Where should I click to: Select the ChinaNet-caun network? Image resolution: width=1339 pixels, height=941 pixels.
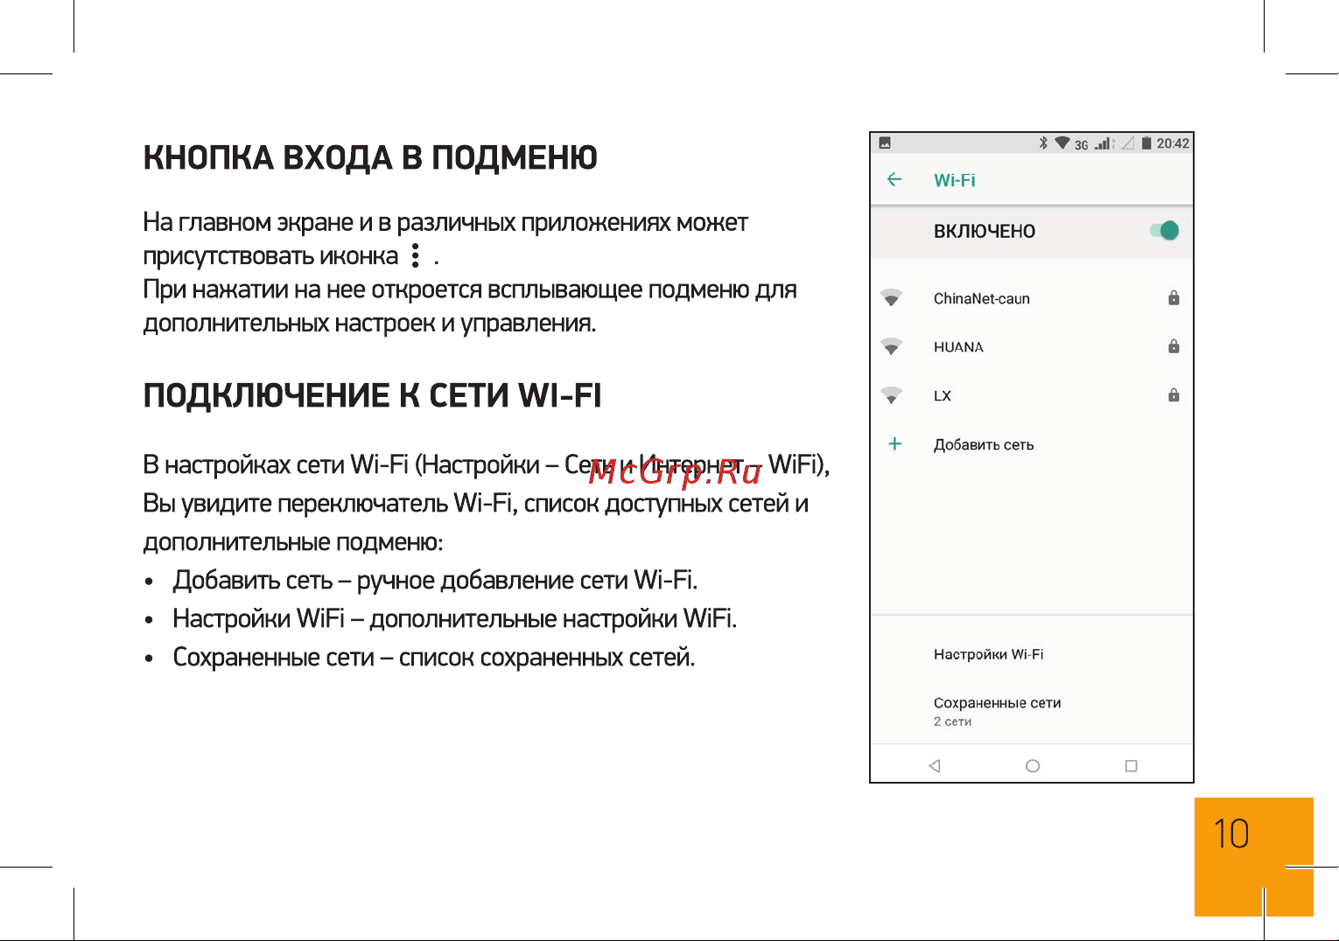(1033, 298)
